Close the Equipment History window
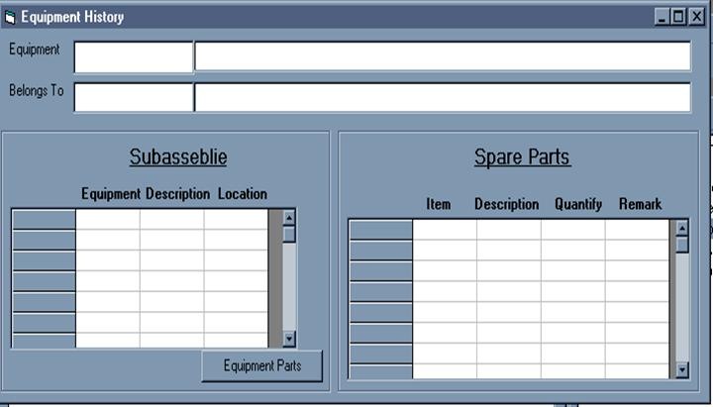Viewport: 713px width, 407px height. coord(696,17)
